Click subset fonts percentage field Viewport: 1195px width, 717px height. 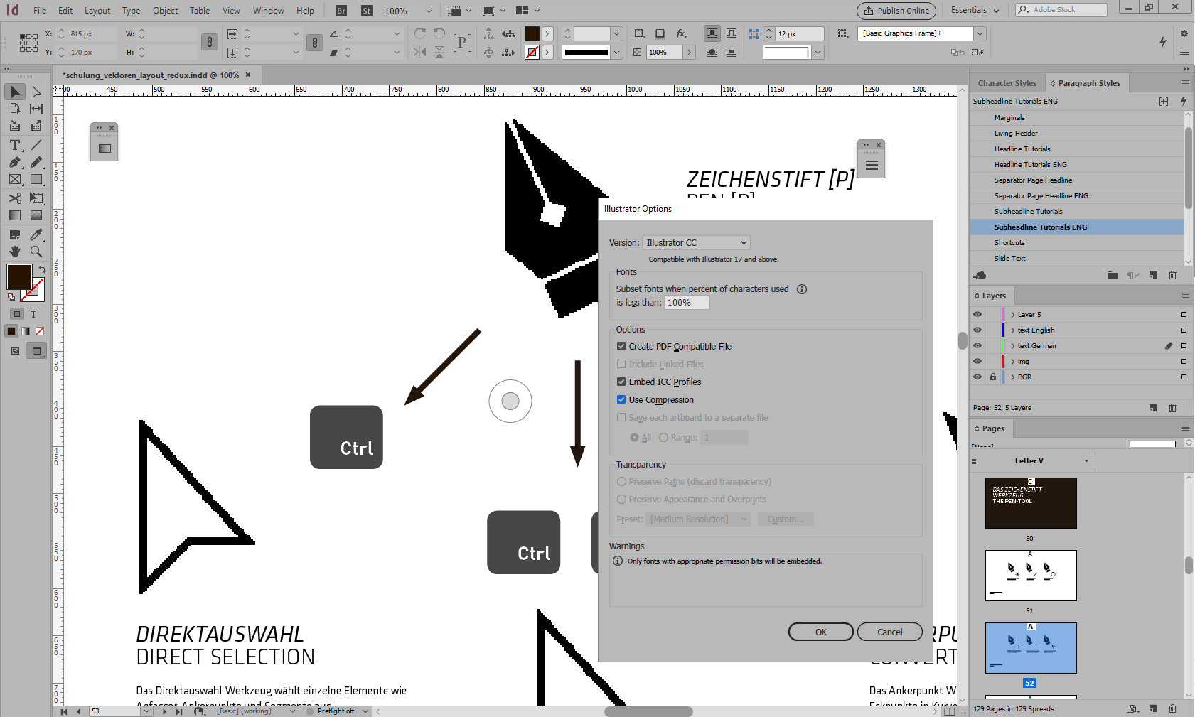(687, 303)
